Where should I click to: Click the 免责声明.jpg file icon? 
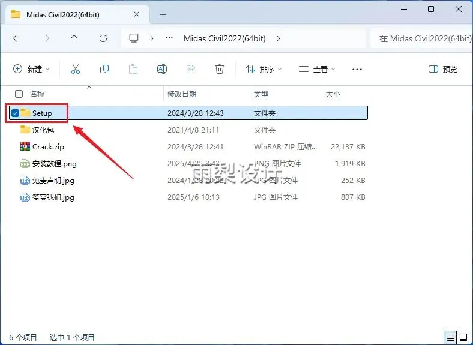click(x=25, y=181)
